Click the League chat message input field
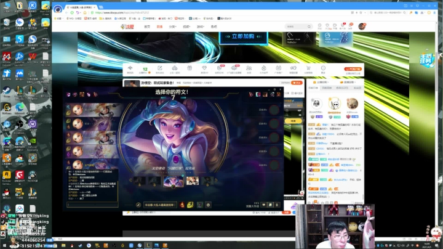The image size is (443, 249). [92, 205]
